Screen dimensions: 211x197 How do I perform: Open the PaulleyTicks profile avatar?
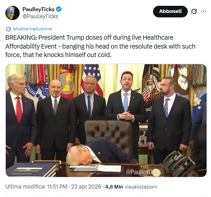(x=12, y=13)
